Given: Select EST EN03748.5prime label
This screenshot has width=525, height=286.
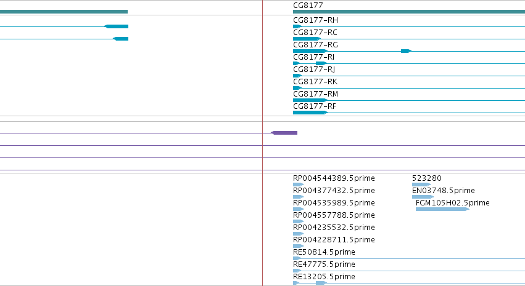Looking at the screenshot, I should [x=444, y=191].
